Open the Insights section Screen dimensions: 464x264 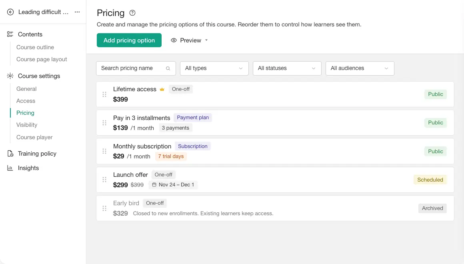(x=28, y=168)
